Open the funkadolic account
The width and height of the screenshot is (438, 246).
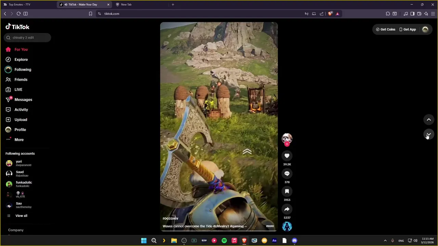click(x=19, y=184)
